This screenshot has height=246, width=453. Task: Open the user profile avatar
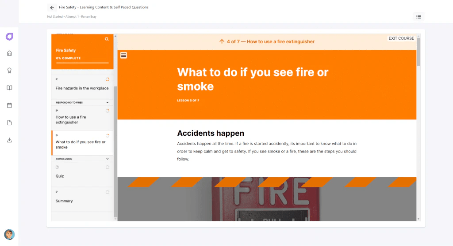(x=10, y=235)
